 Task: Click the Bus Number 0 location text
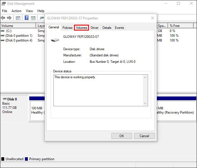pyautogui.click(x=113, y=62)
